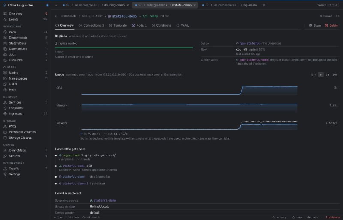Set usage range to 24h
The image size is (343, 220).
(335, 75)
